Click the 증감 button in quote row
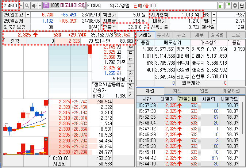Viewport: 246px width, 168px height. (15, 41)
